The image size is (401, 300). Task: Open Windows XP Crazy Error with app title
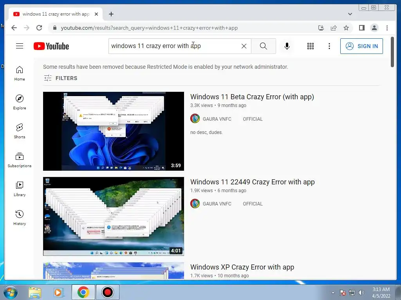pos(242,267)
